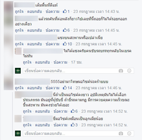The height and width of the screenshot is (140, 142).
Task: Click thumbs-up count 6 on 14:52 reply
Action: [x=74, y=111]
